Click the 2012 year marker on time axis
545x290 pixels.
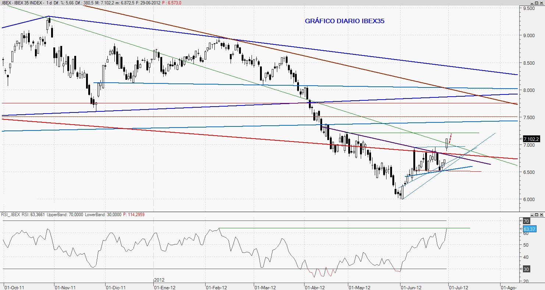(x=159, y=280)
